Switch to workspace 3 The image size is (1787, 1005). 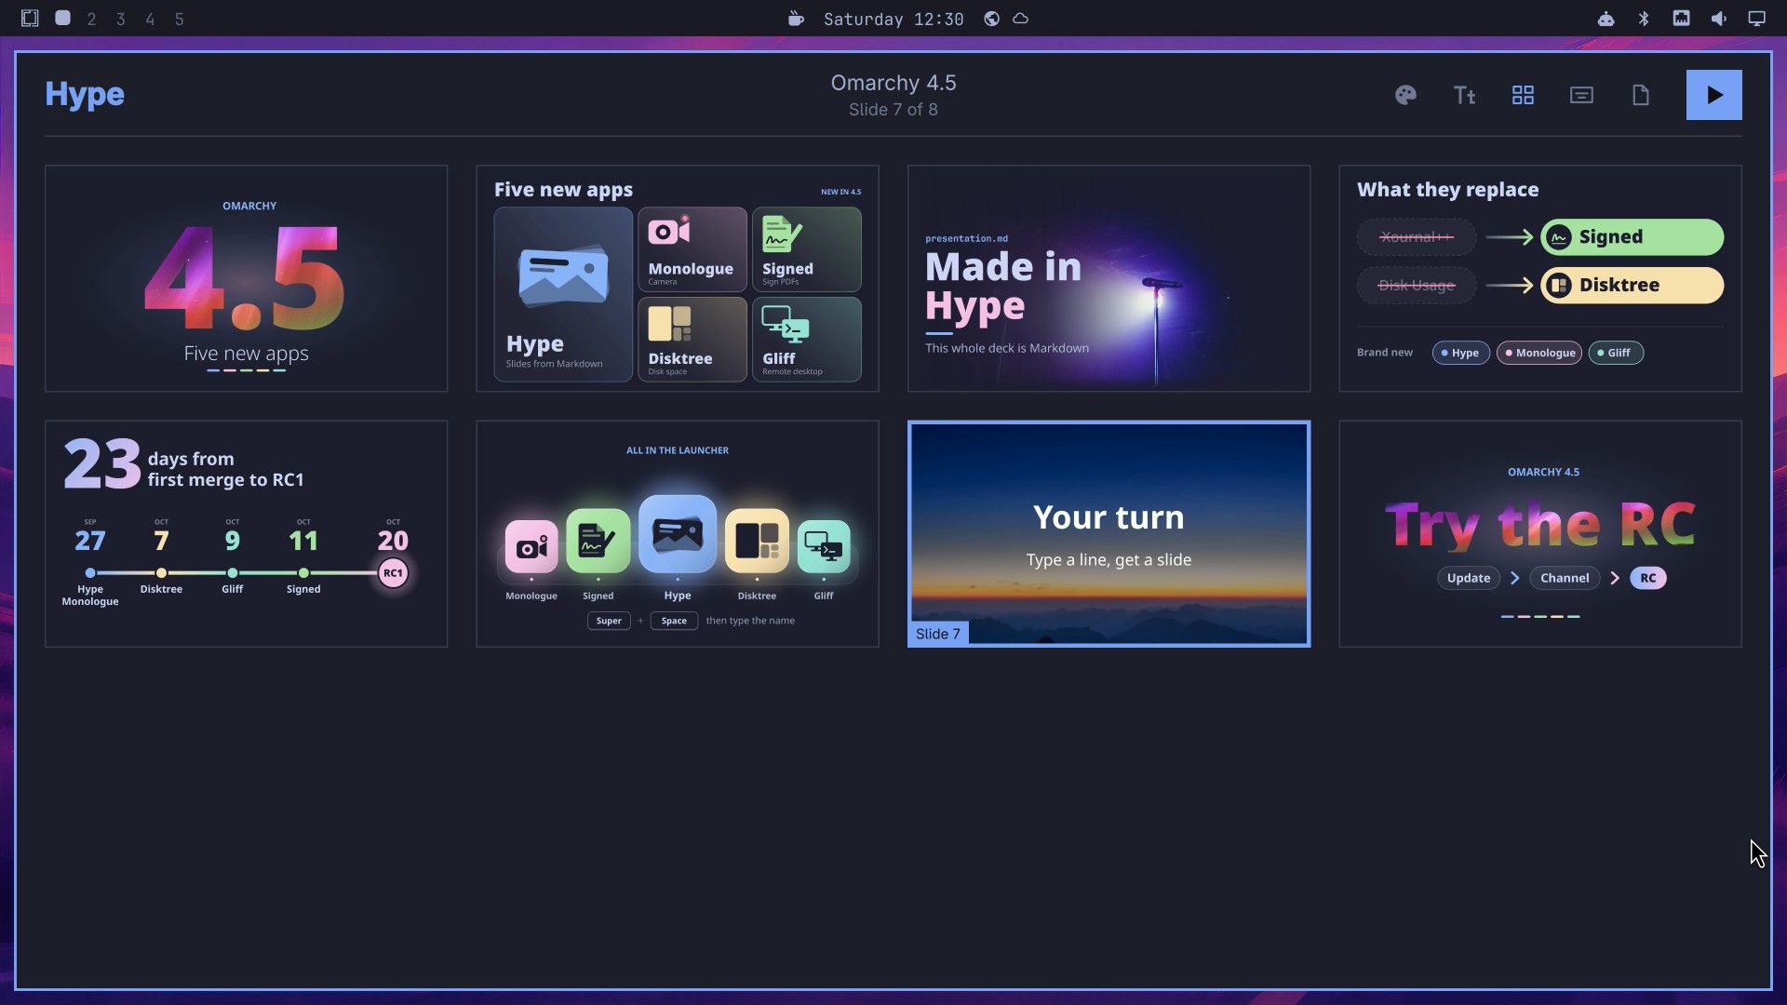click(x=120, y=19)
